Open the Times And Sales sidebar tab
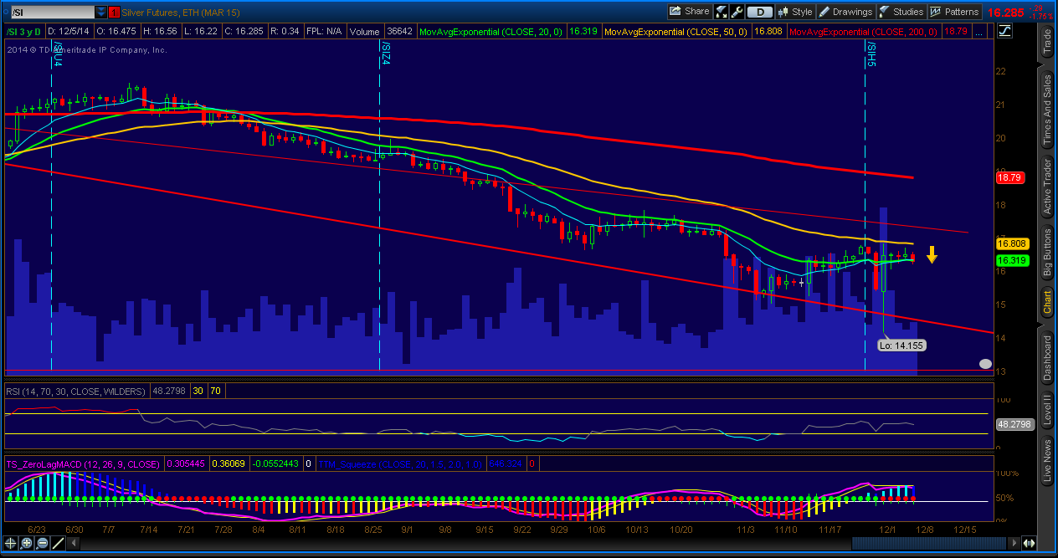Image resolution: width=1058 pixels, height=558 pixels. coord(1047,110)
